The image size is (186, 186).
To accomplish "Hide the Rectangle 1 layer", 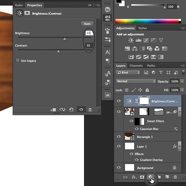I will (x=119, y=137).
